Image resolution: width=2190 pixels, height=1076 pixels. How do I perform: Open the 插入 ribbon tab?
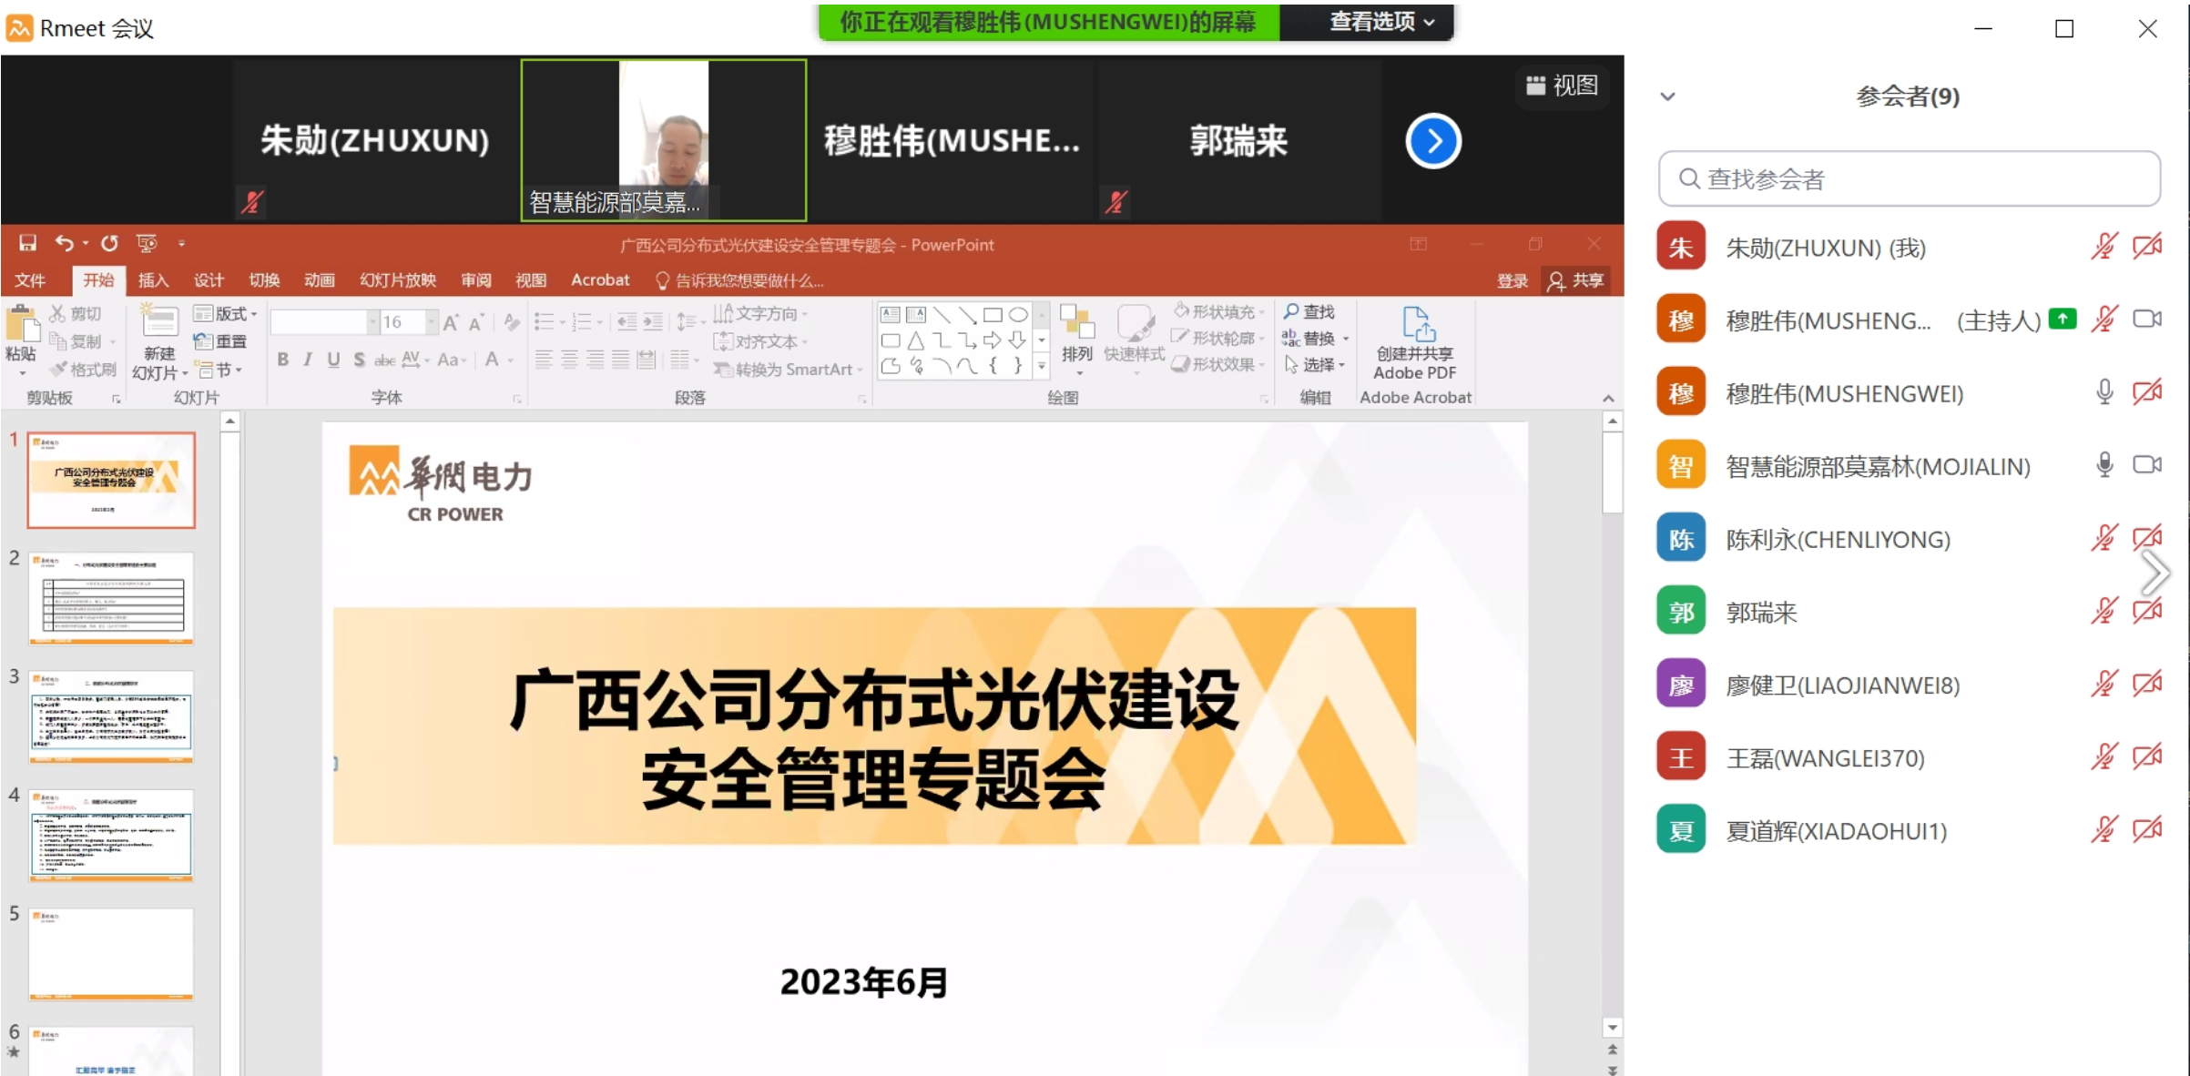(x=153, y=280)
